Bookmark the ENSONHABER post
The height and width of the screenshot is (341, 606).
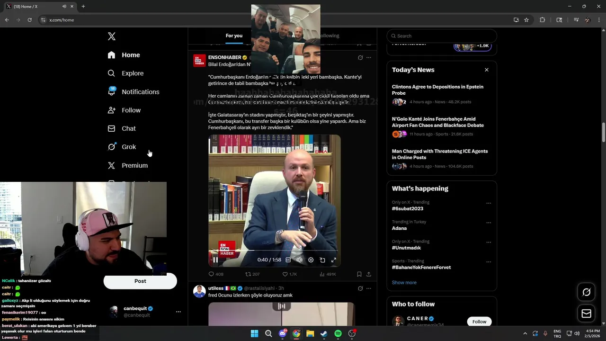tap(359, 274)
